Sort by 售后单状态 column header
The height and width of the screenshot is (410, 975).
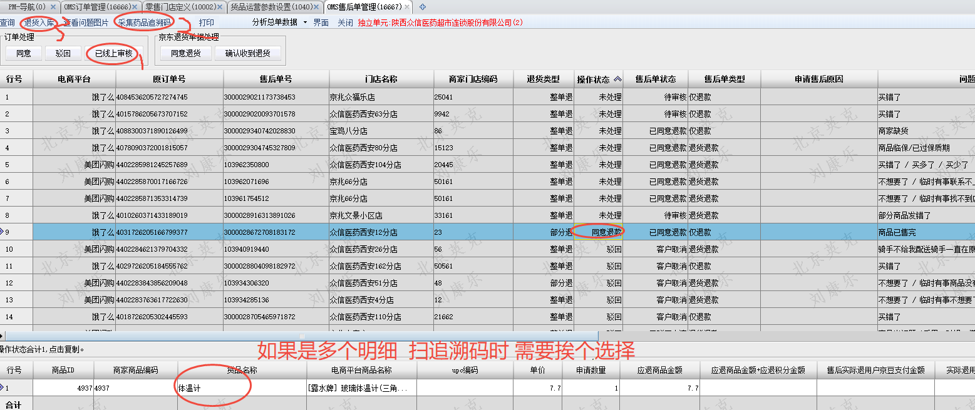click(656, 79)
